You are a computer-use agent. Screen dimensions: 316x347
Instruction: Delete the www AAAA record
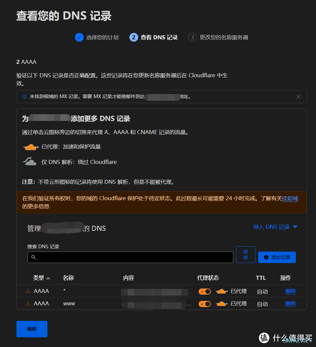pyautogui.click(x=290, y=304)
